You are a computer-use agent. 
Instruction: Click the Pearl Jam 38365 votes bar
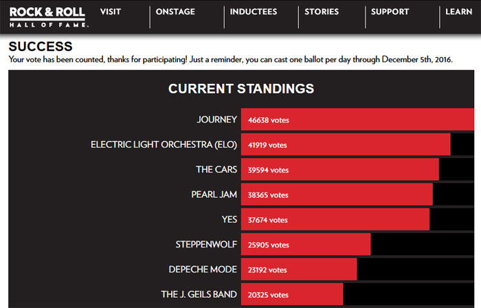coord(337,195)
